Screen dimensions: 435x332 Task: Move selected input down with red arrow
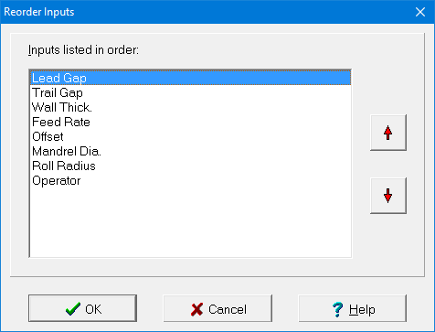pyautogui.click(x=388, y=196)
